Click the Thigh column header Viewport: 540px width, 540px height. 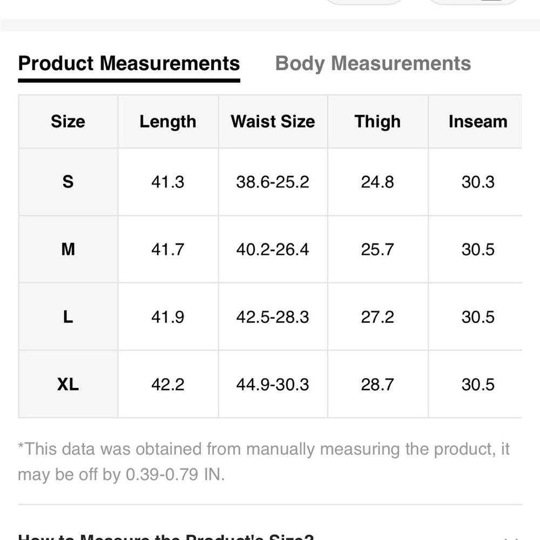[377, 122]
